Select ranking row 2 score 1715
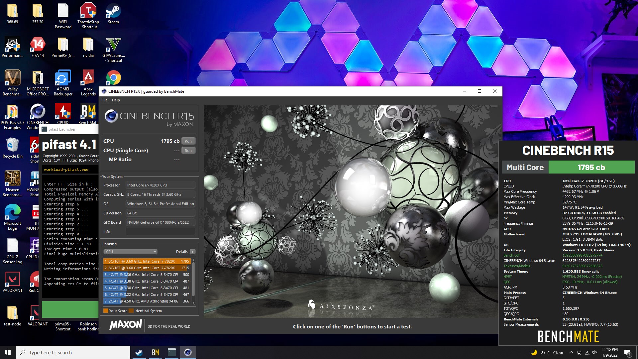 click(x=147, y=268)
